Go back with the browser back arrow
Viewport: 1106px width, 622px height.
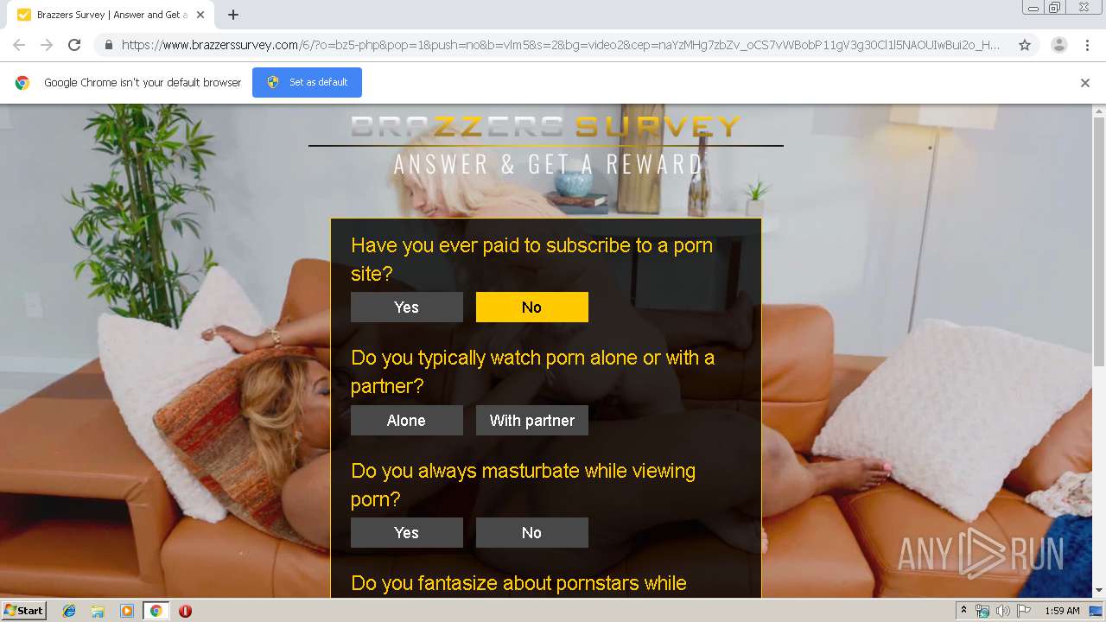click(19, 45)
